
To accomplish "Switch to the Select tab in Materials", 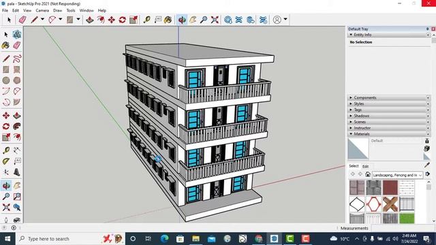I will (354, 166).
